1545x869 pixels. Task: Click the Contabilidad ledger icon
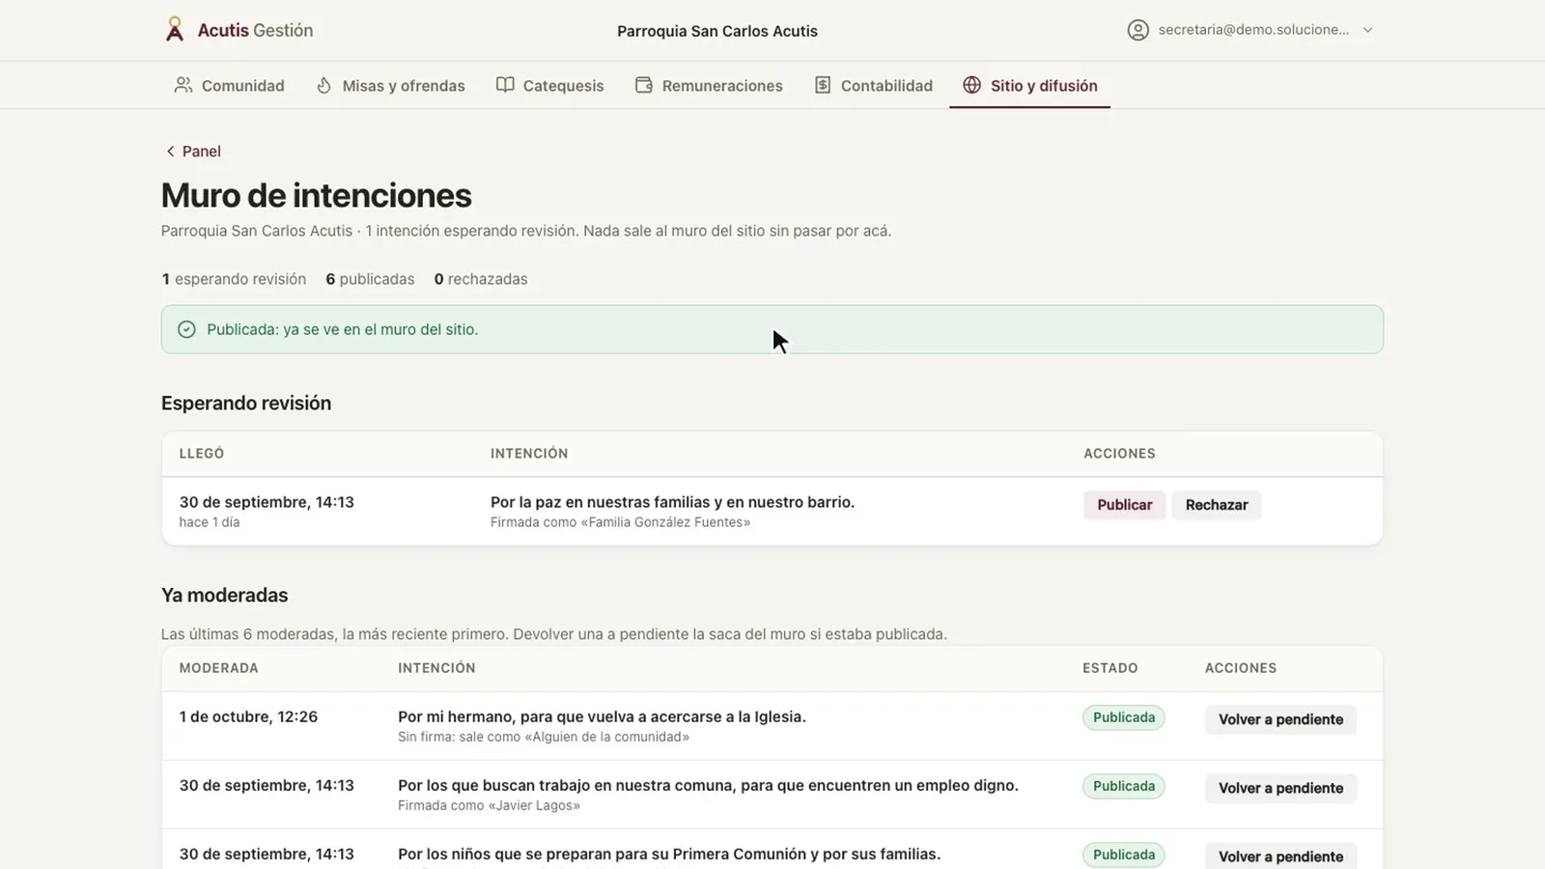pos(823,85)
